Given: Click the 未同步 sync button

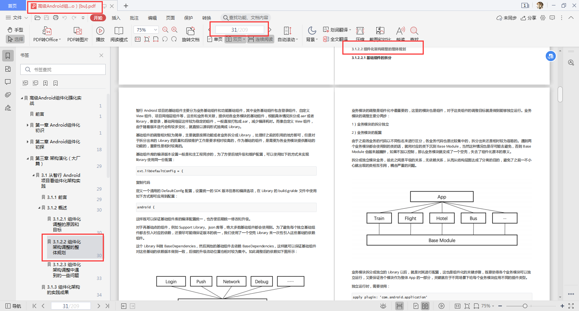Looking at the screenshot, I should point(506,18).
